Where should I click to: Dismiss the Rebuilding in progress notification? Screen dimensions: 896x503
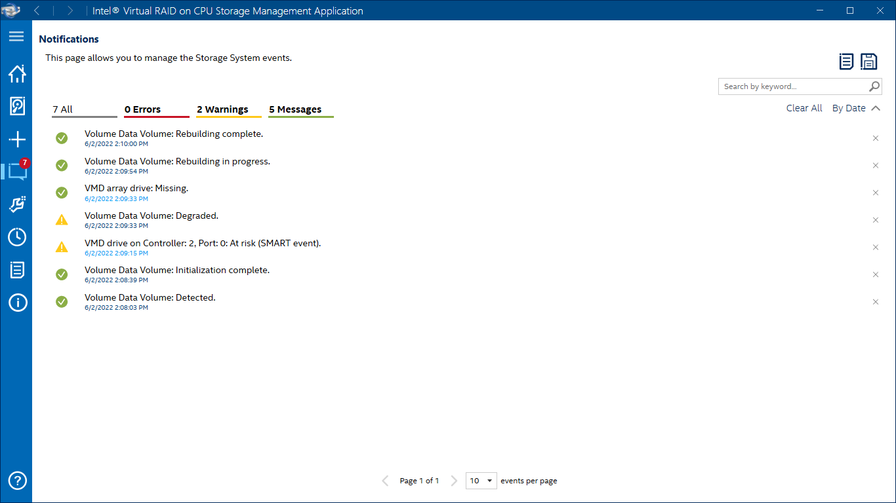[x=875, y=166]
